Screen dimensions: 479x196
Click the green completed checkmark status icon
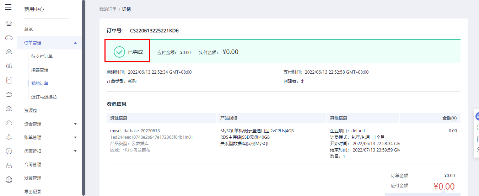coord(119,52)
